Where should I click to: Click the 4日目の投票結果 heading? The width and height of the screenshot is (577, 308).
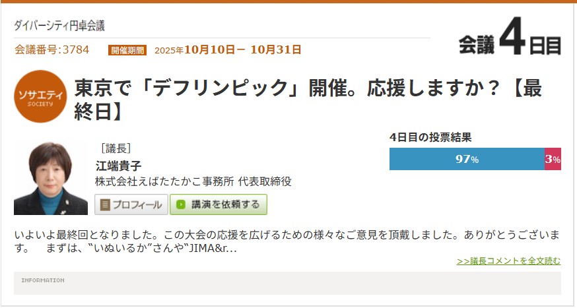tap(430, 137)
